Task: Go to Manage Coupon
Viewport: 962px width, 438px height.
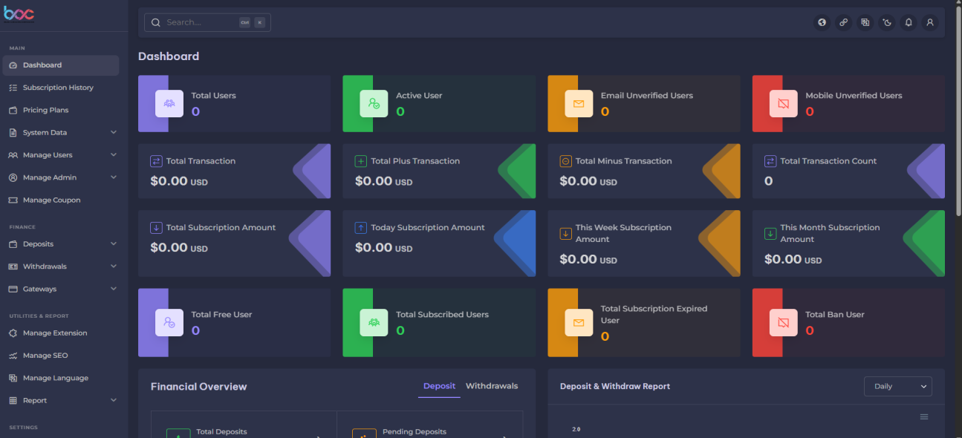Action: [51, 200]
